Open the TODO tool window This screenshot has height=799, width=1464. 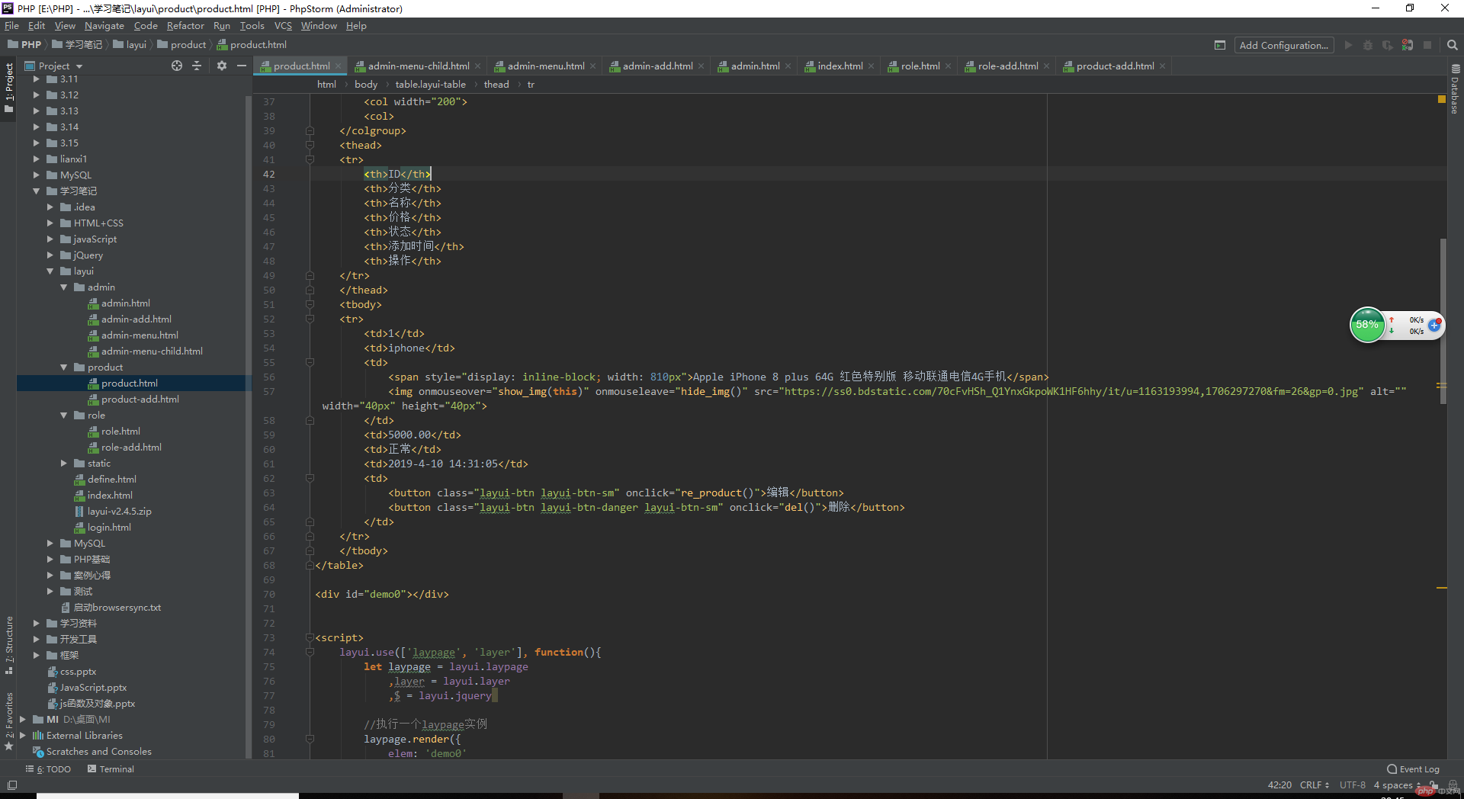(x=48, y=769)
